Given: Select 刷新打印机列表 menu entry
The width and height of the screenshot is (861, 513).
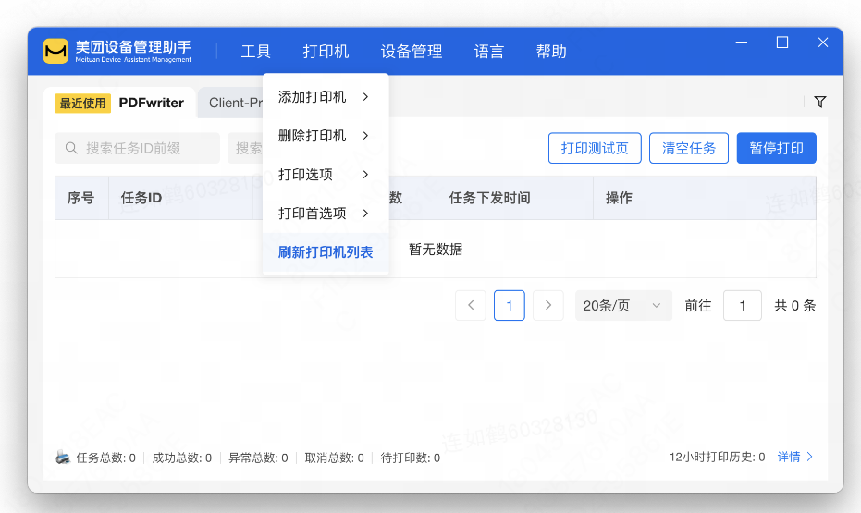Looking at the screenshot, I should click(x=326, y=252).
